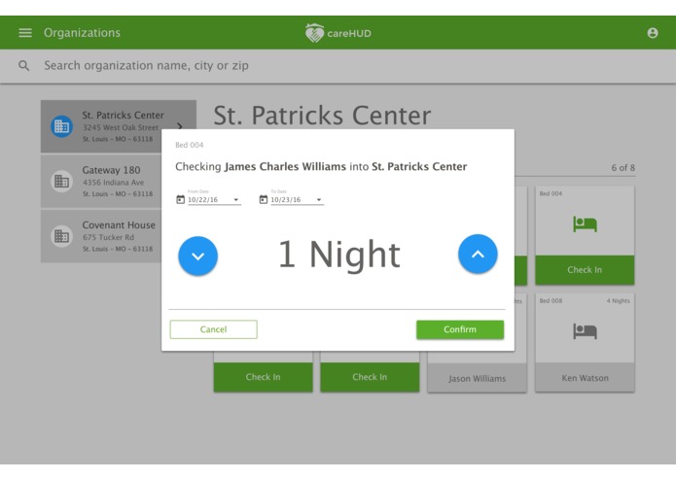Select the Gateway 180 organization

click(x=101, y=182)
